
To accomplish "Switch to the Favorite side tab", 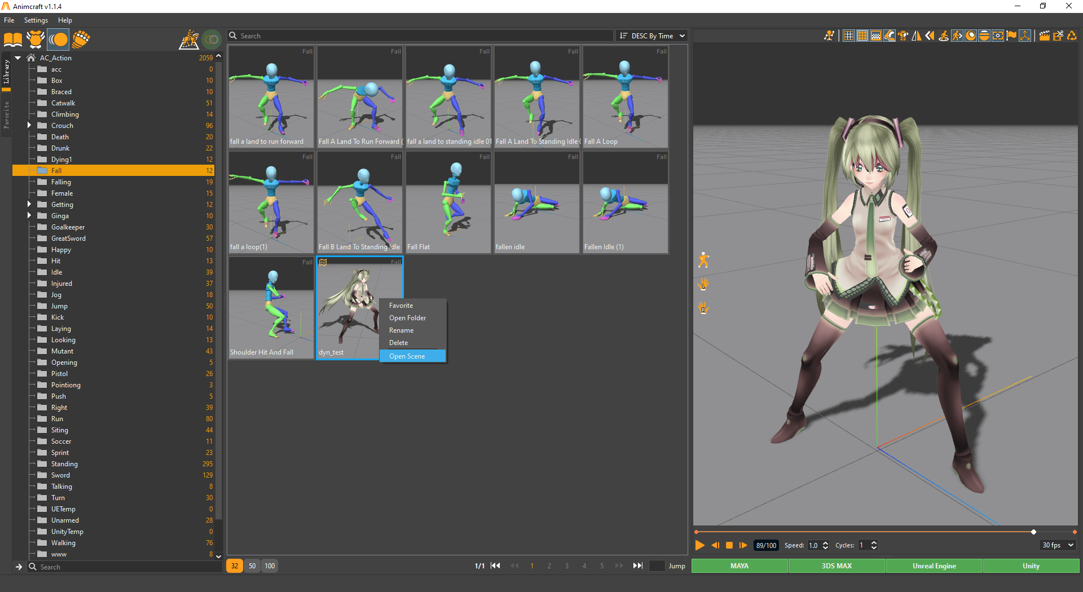I will (6, 114).
